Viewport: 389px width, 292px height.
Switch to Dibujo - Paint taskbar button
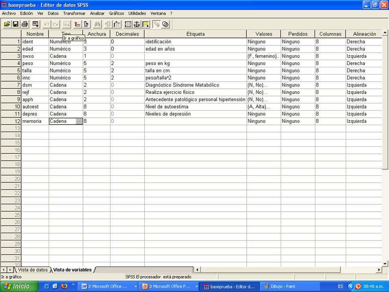click(291, 287)
